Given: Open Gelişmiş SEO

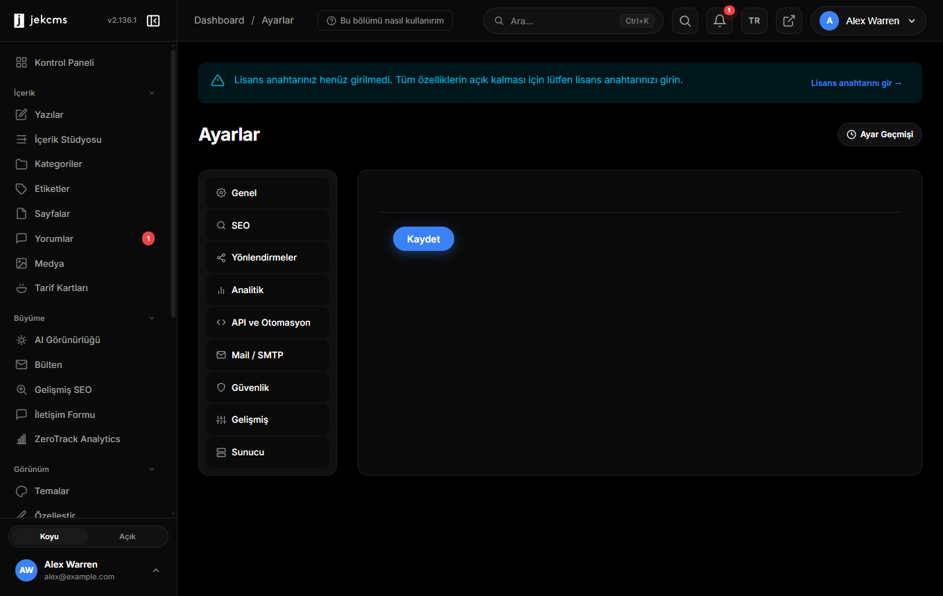Looking at the screenshot, I should [85, 389].
